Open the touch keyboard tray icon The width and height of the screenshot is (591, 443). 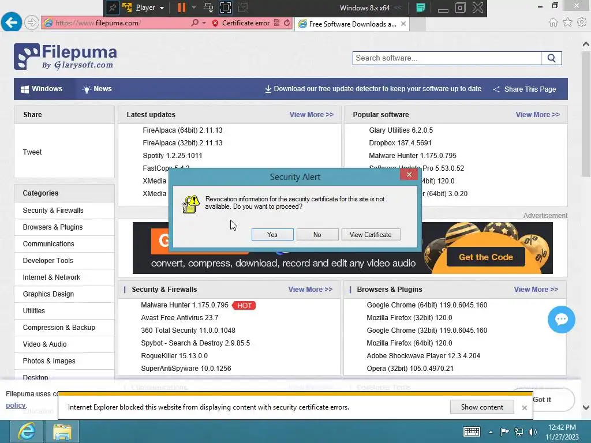(472, 431)
